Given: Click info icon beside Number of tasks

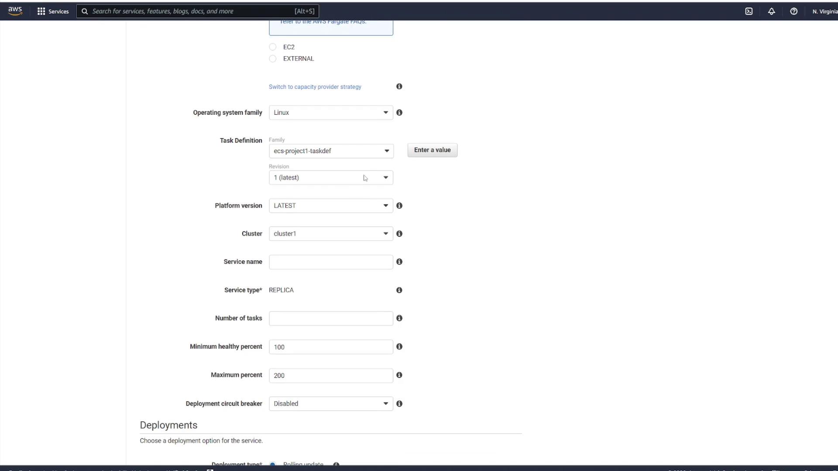Looking at the screenshot, I should coord(399,318).
